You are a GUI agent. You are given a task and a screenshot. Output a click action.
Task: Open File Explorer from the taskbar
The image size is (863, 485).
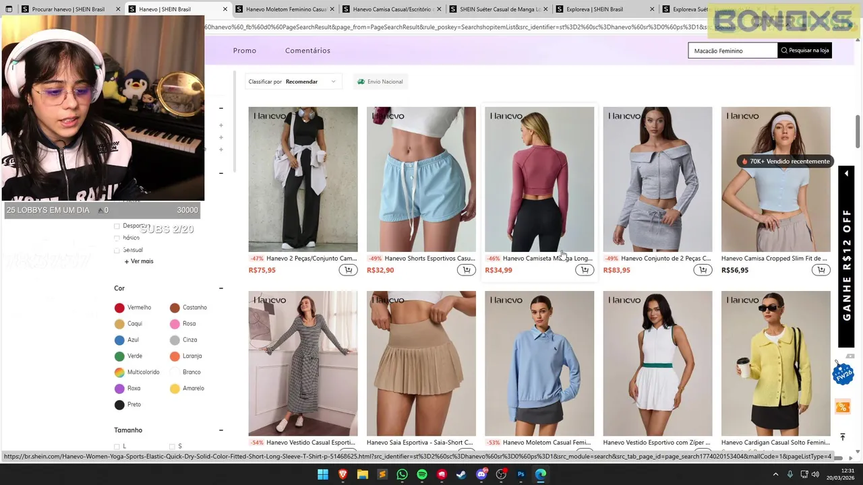(x=363, y=474)
